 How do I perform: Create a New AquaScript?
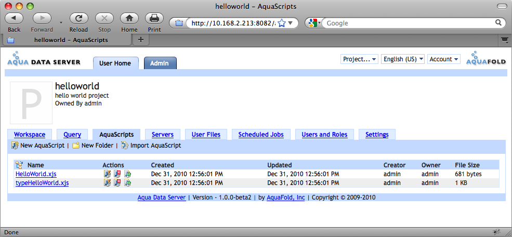tap(38, 146)
